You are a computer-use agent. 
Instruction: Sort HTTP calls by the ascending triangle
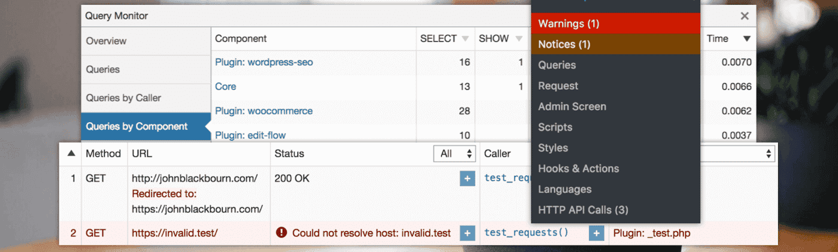[71, 153]
